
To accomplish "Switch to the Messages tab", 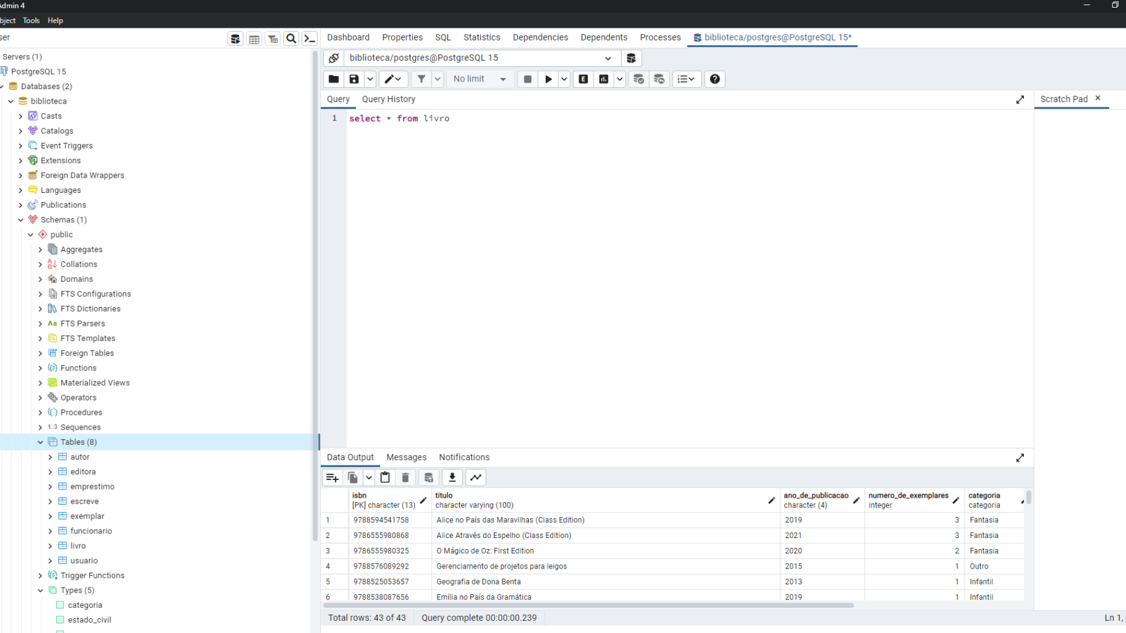I will tap(406, 458).
